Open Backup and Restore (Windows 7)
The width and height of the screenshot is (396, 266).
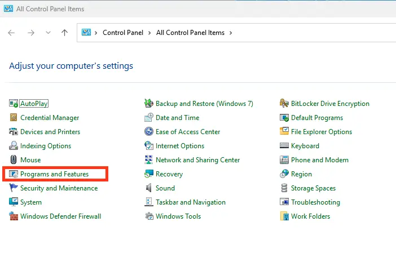204,104
